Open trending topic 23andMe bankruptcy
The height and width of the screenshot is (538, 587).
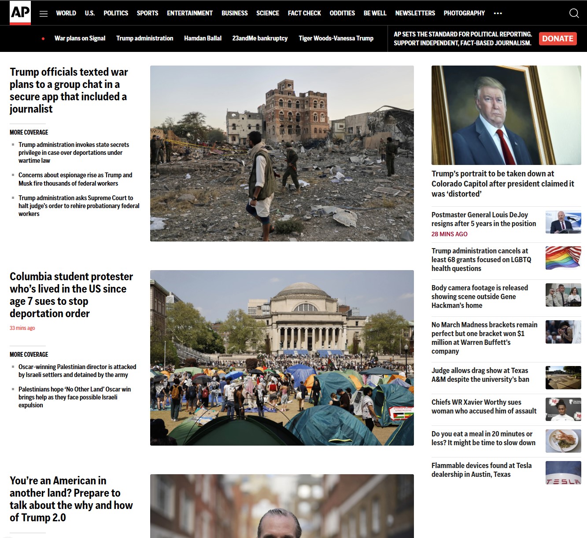click(x=260, y=38)
